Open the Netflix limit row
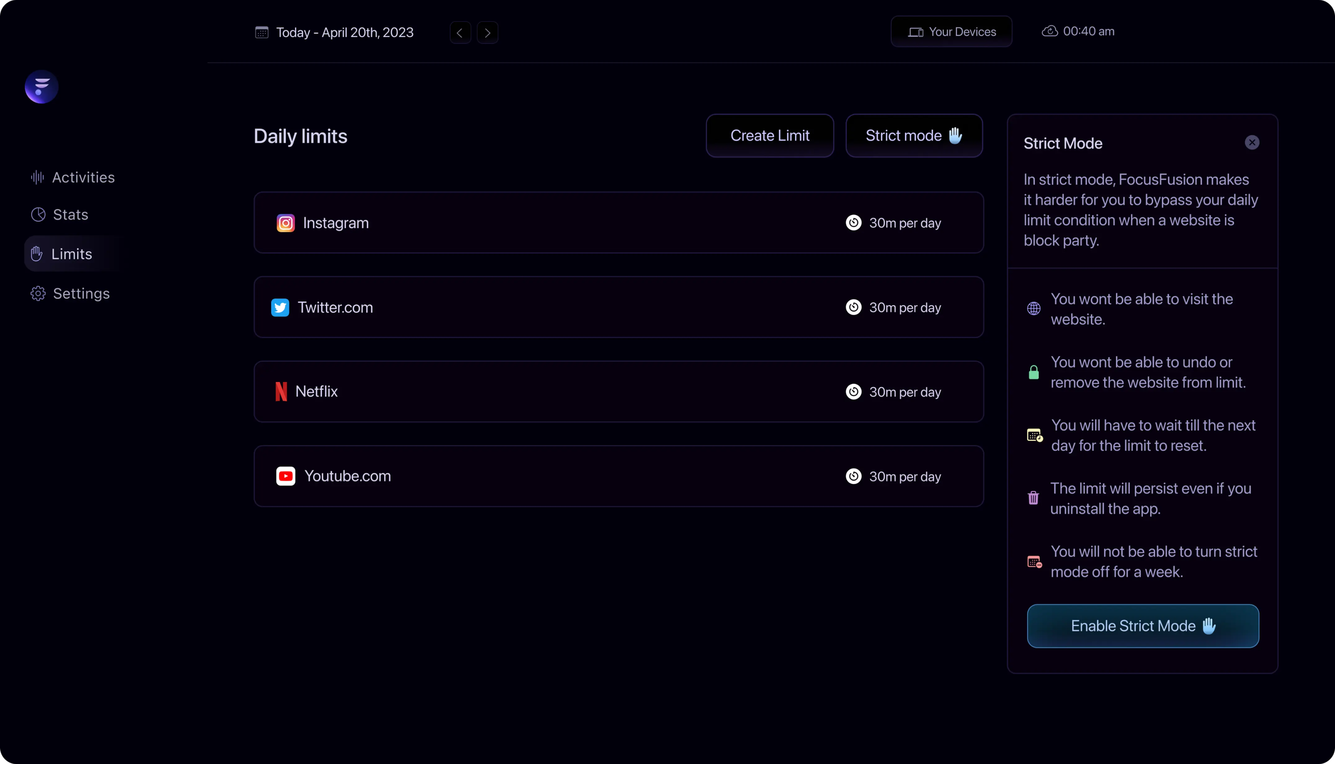 tap(618, 391)
